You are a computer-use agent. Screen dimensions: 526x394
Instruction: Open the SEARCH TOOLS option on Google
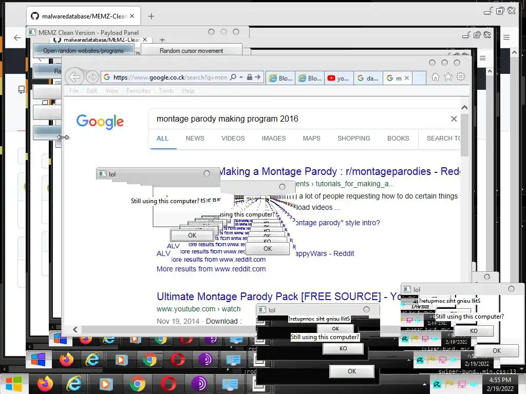point(443,139)
